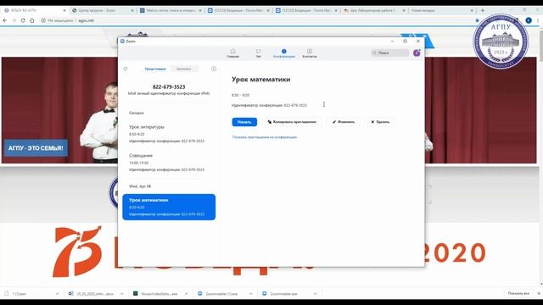Viewport: 543px width, 305px height.
Task: Click the Изменить edit button
Action: (x=344, y=122)
